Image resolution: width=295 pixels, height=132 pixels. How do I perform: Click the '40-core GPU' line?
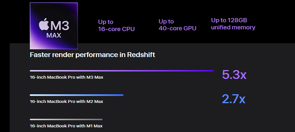(x=177, y=28)
